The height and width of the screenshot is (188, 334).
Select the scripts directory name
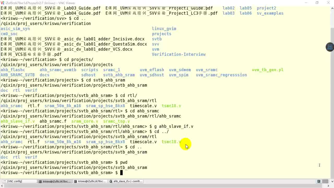[90, 70]
